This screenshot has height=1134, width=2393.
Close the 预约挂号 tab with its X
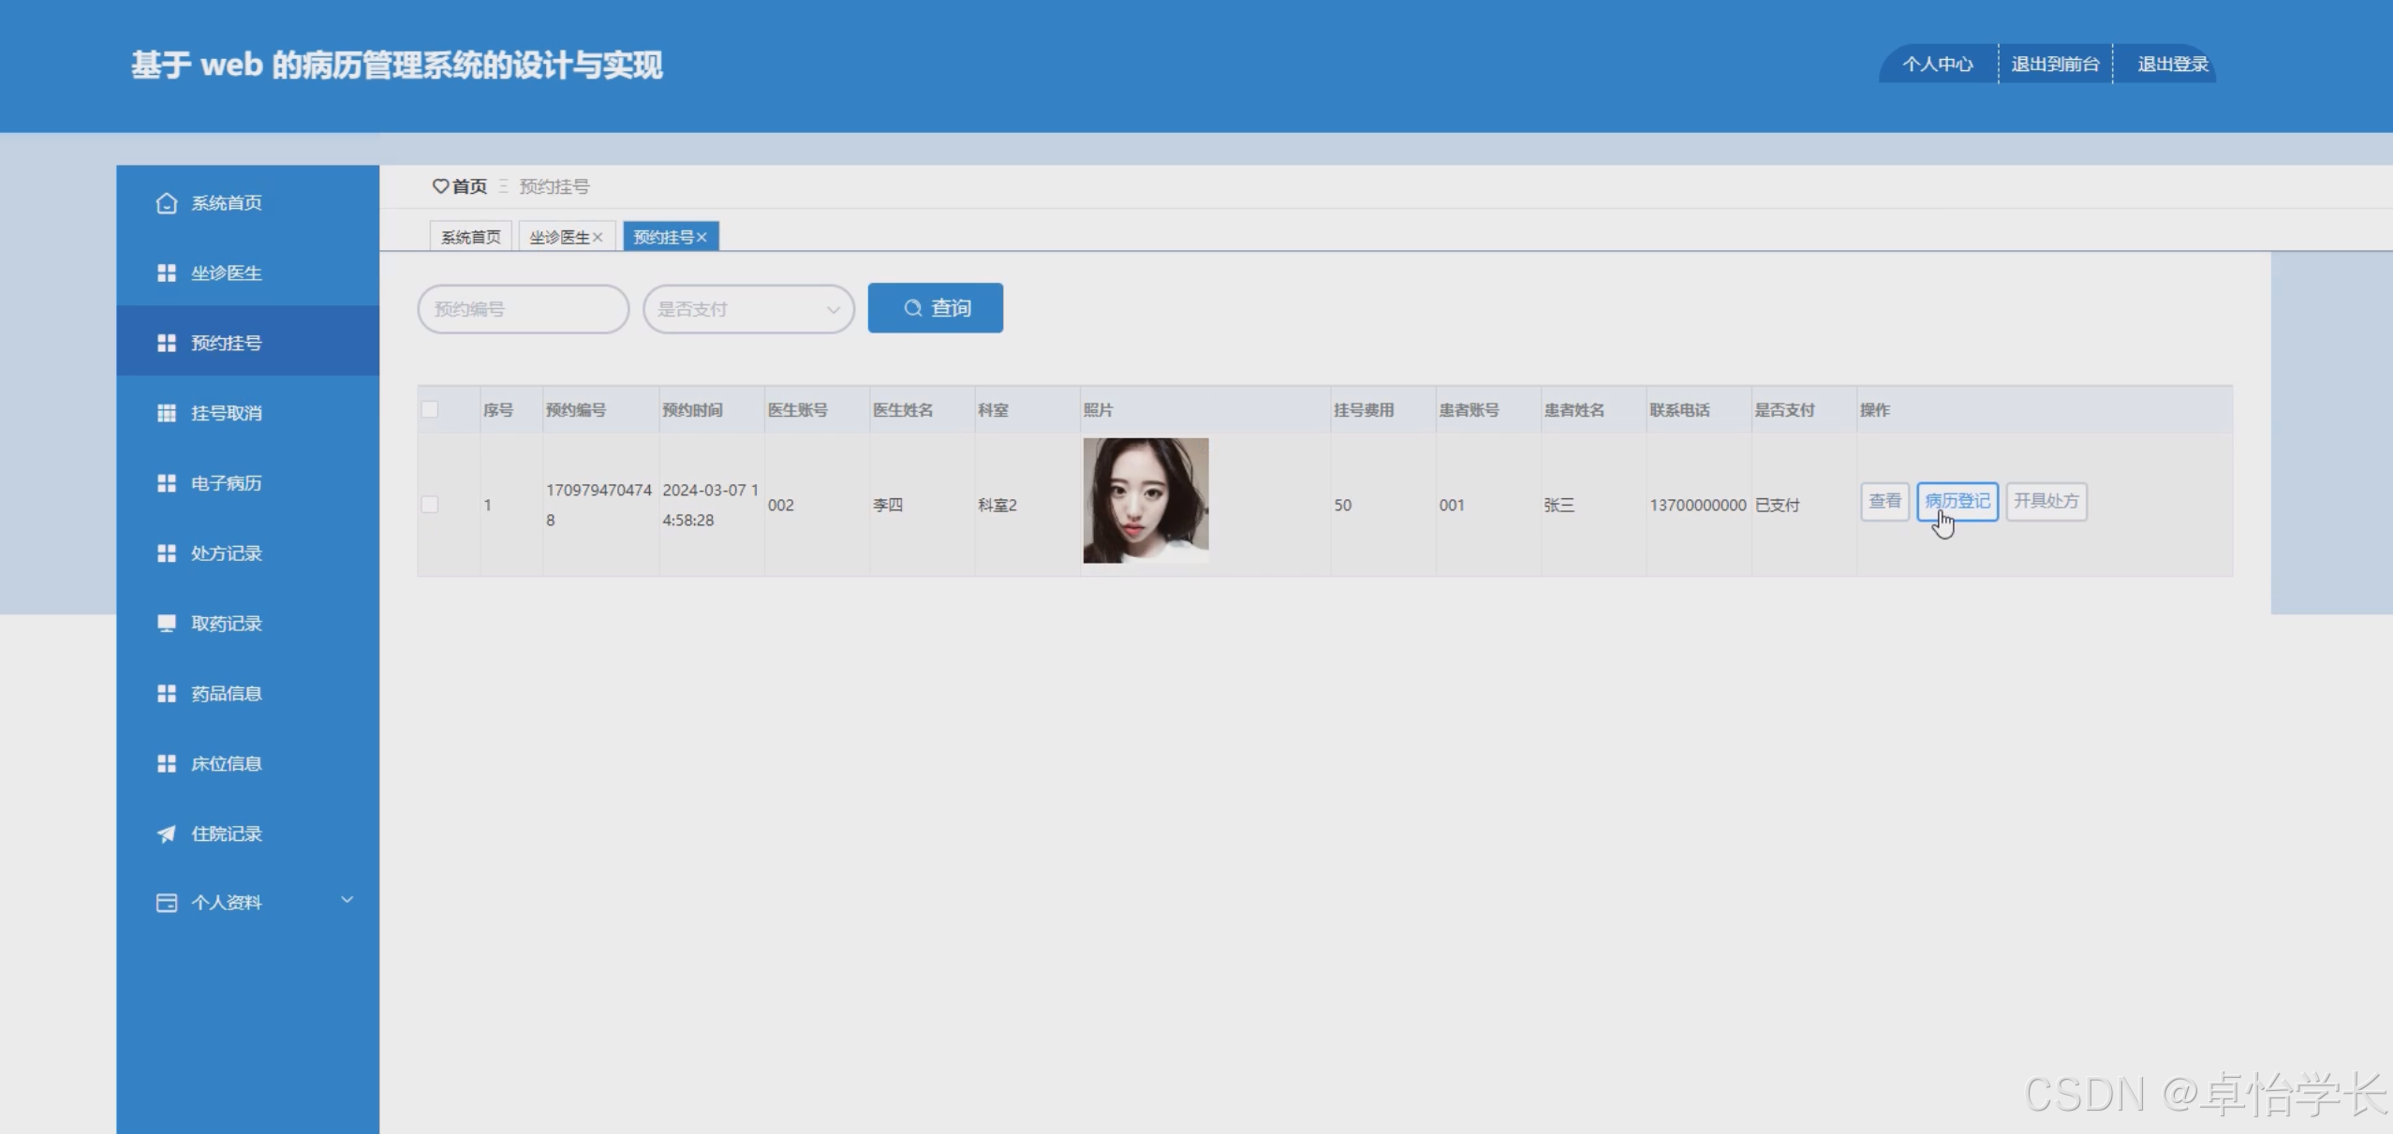(x=702, y=237)
